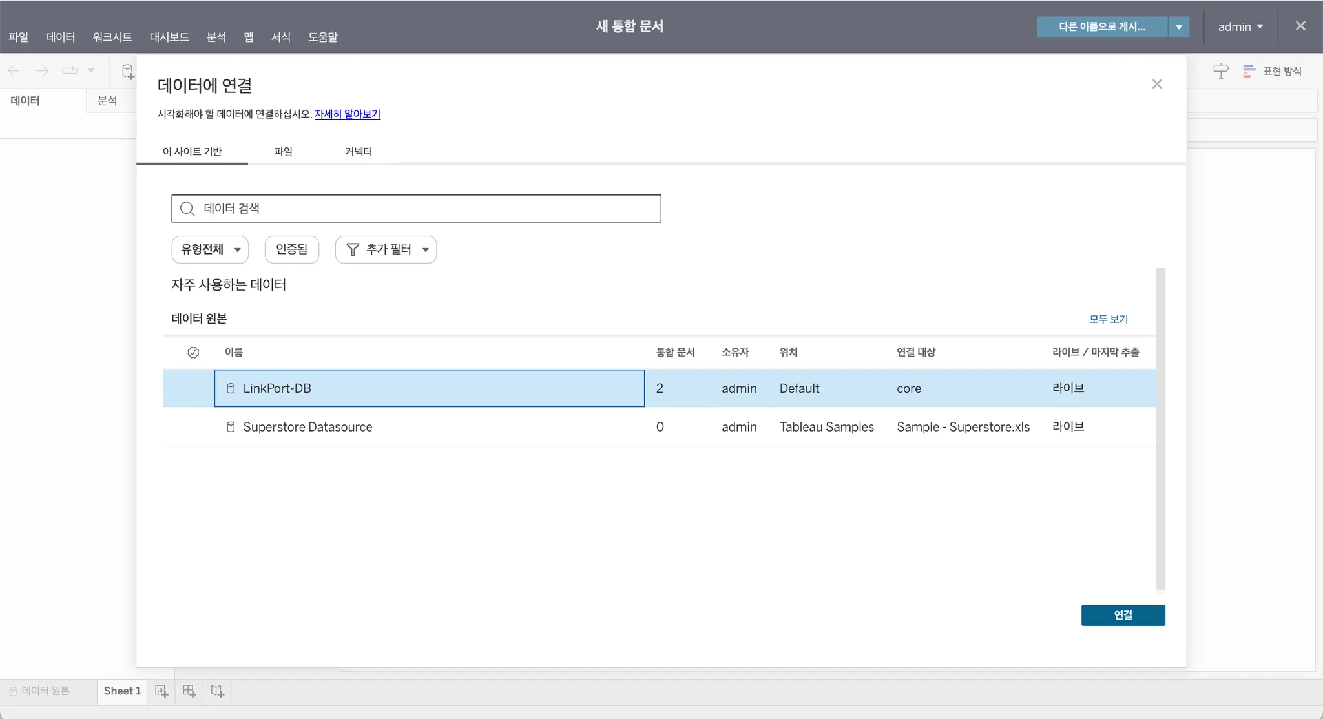Click the redo arrow icon

(x=42, y=70)
